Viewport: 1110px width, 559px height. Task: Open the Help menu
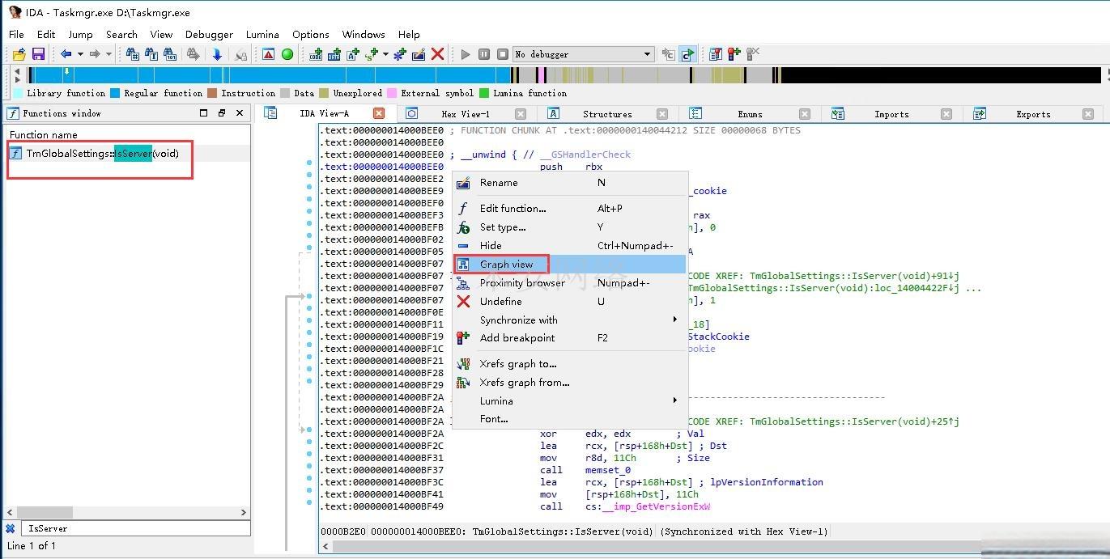coord(409,34)
